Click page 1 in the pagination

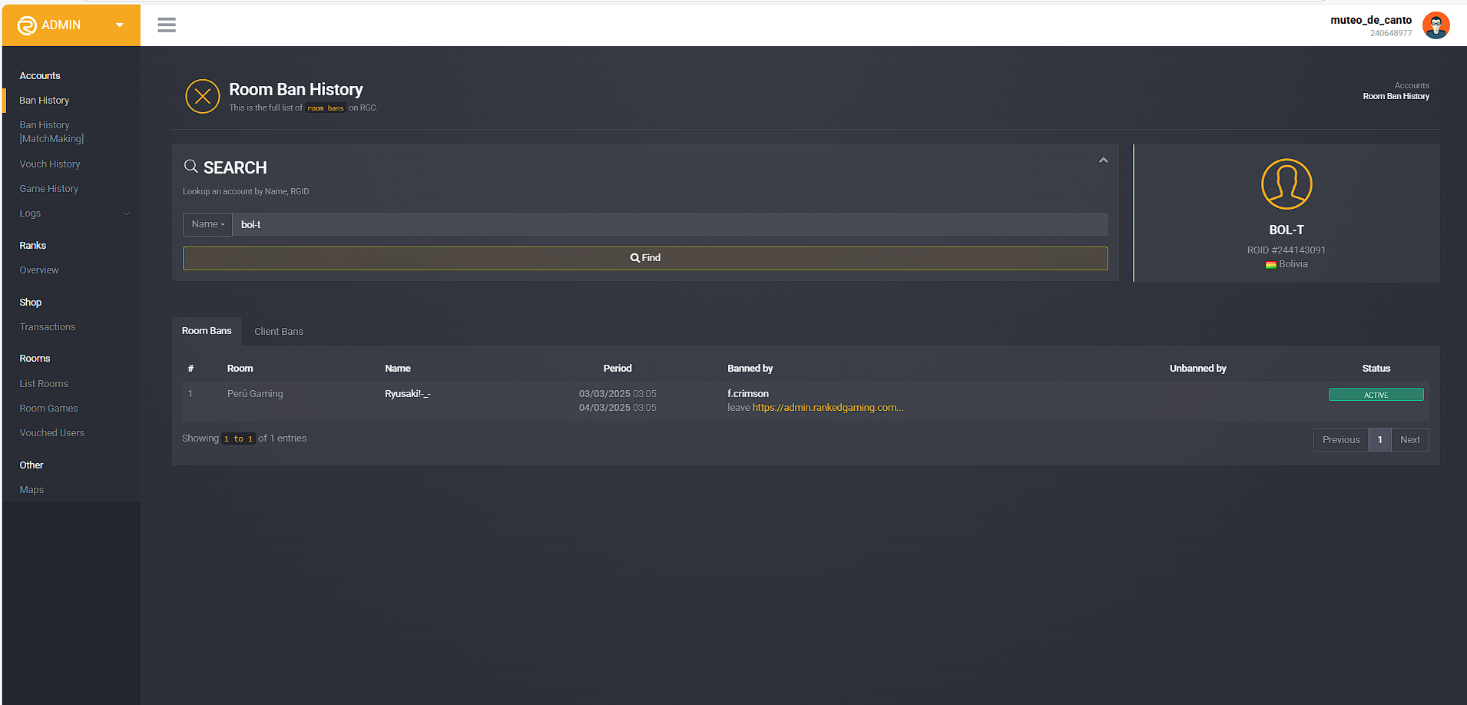tap(1380, 440)
